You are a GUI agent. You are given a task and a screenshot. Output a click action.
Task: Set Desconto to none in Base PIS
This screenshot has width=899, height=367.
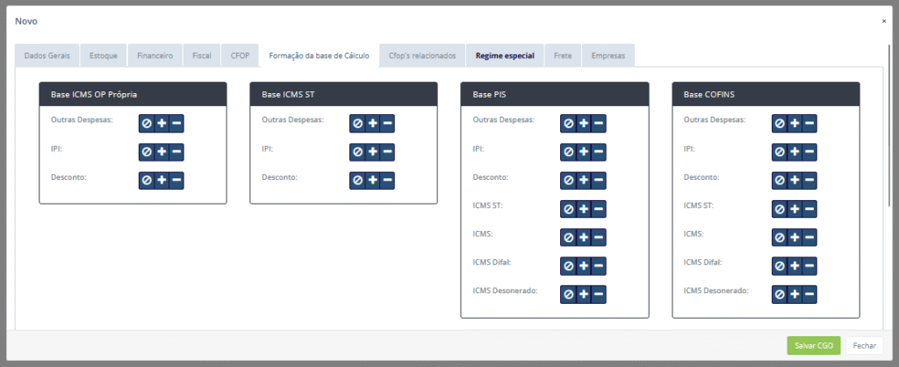[568, 181]
